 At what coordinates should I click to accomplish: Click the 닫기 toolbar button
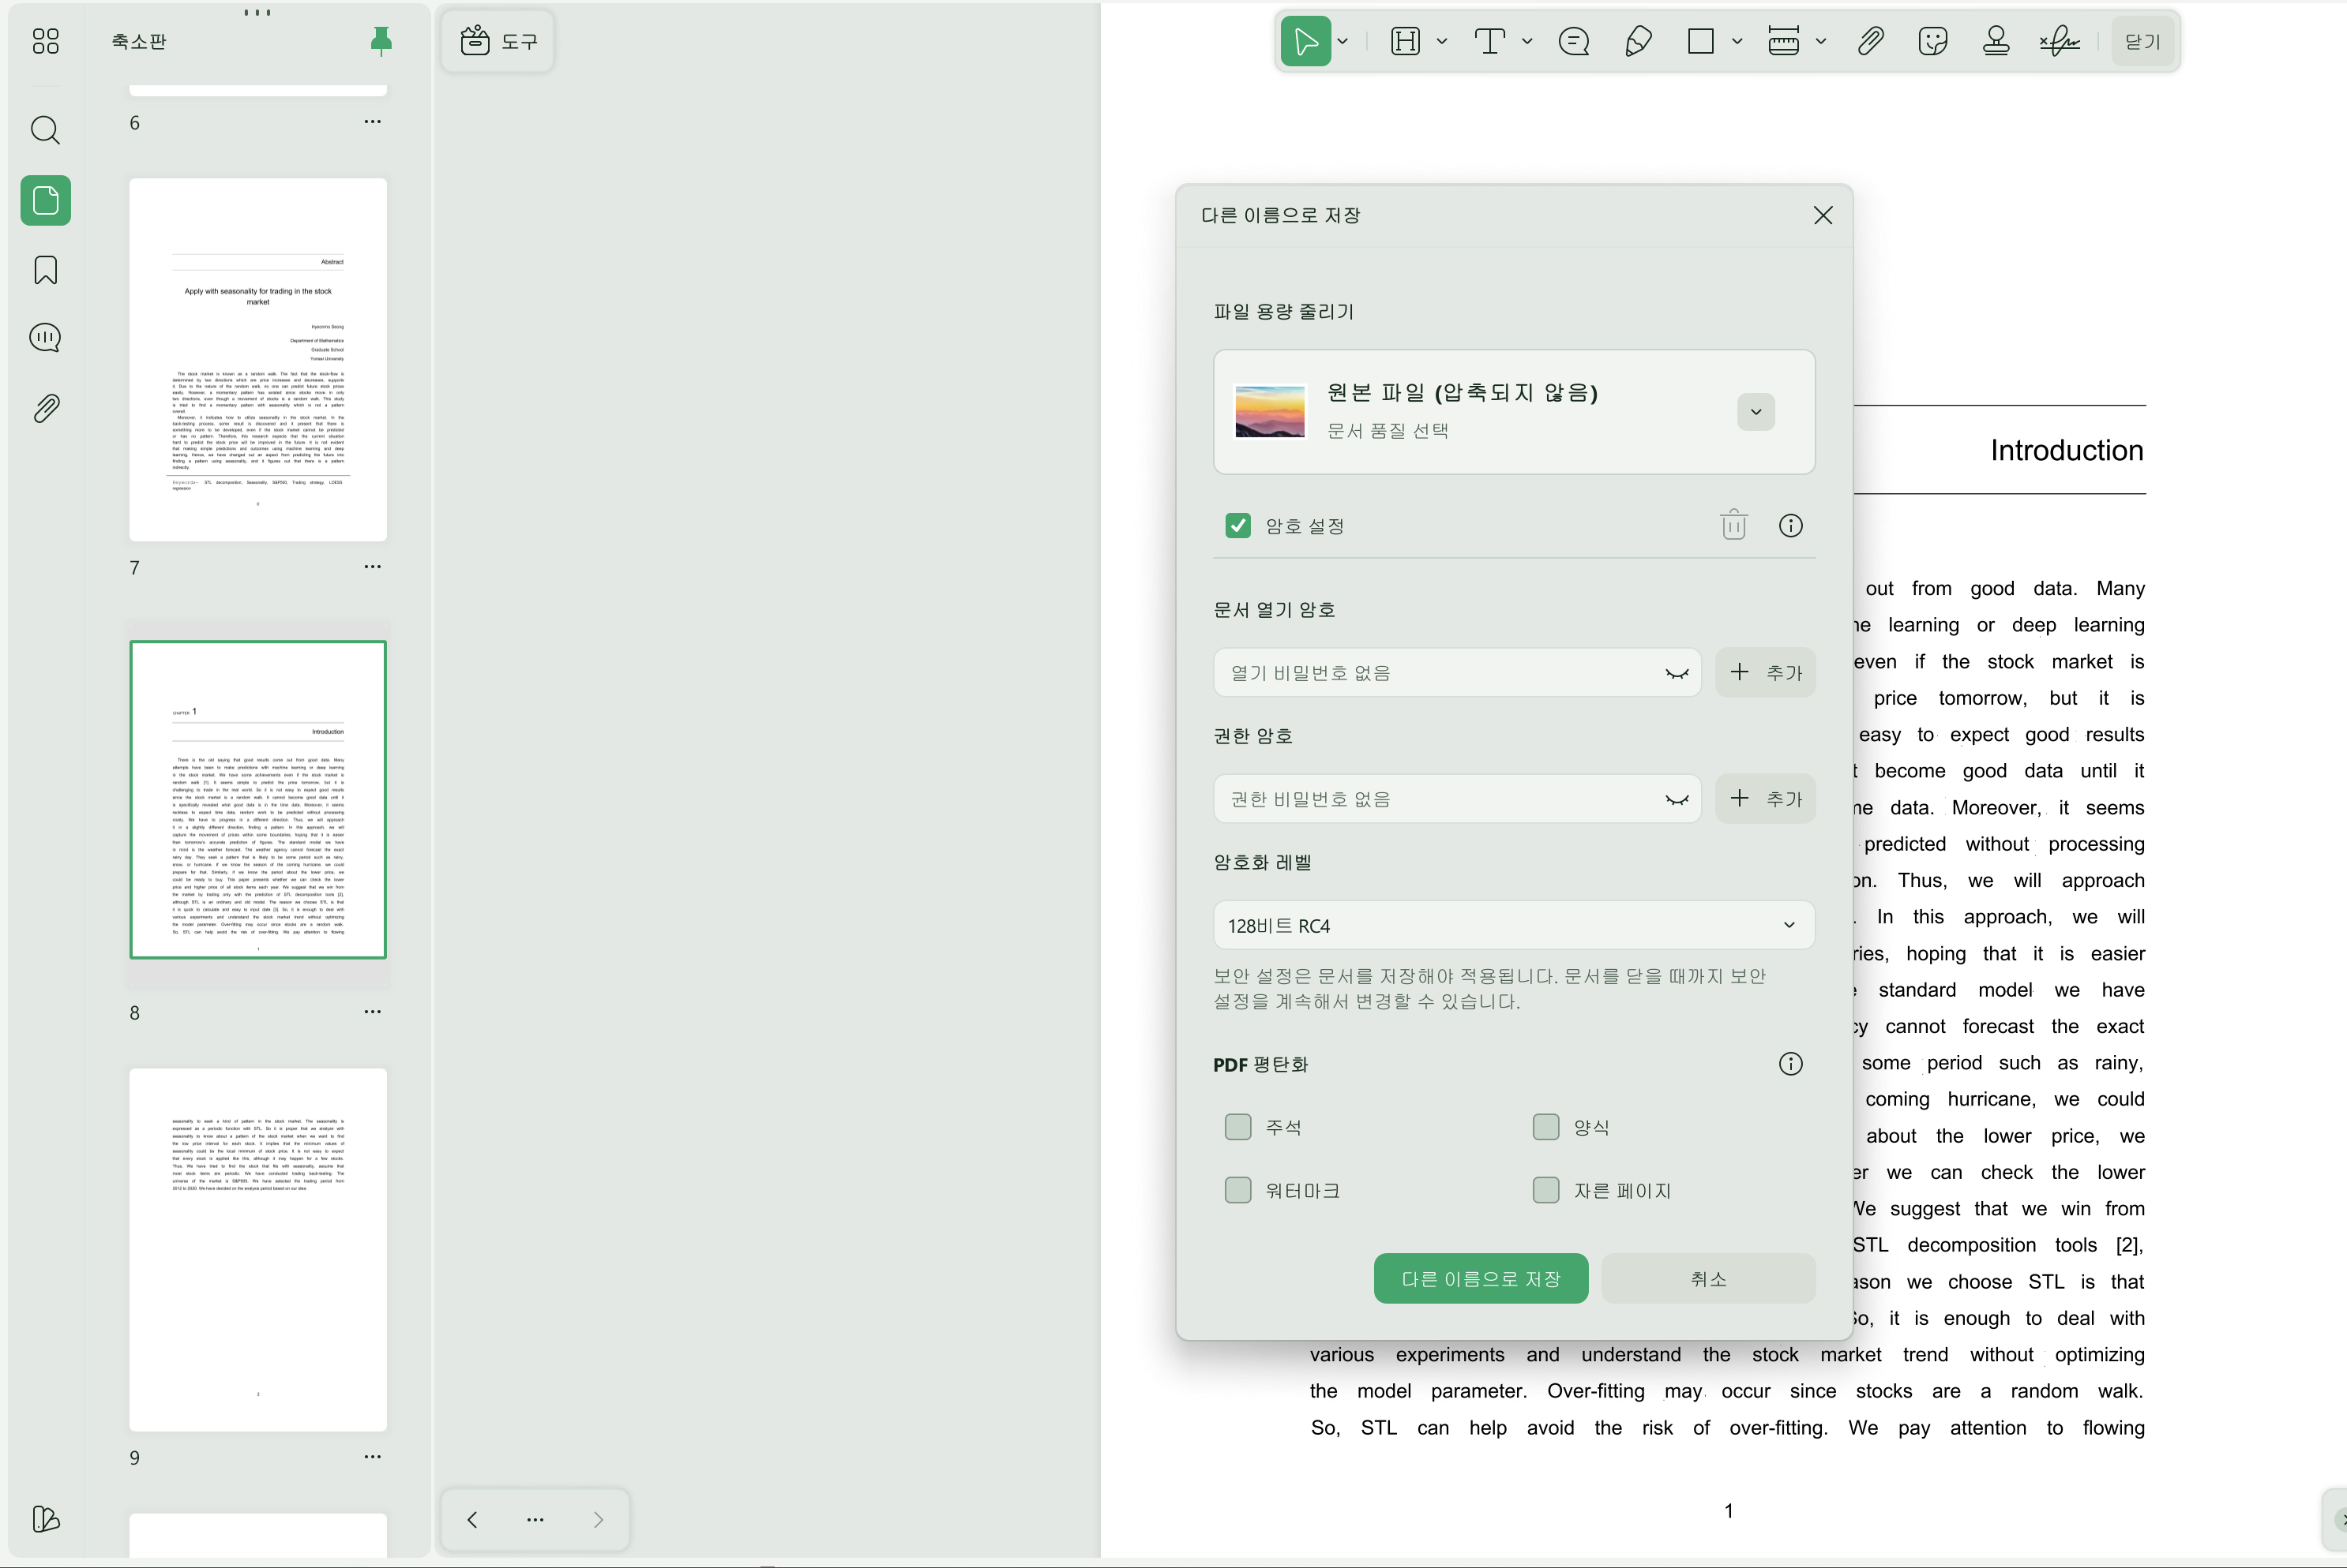tap(2142, 41)
